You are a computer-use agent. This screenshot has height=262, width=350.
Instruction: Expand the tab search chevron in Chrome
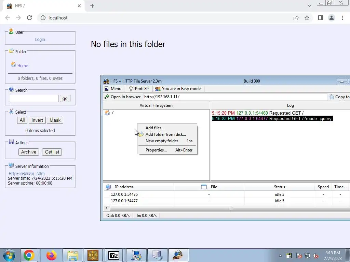pyautogui.click(x=309, y=6)
